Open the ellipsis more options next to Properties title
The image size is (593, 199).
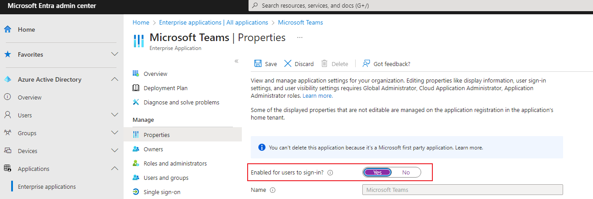(300, 37)
